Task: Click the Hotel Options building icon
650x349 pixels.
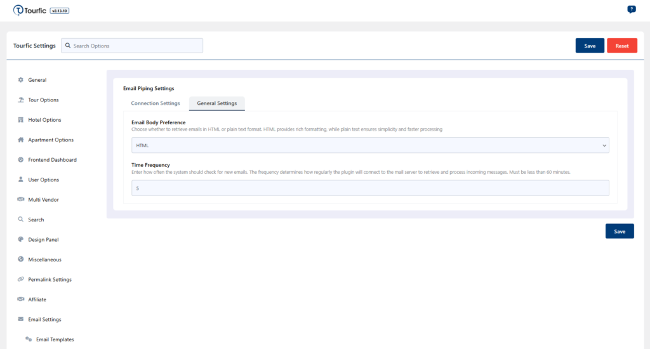Action: 21,119
